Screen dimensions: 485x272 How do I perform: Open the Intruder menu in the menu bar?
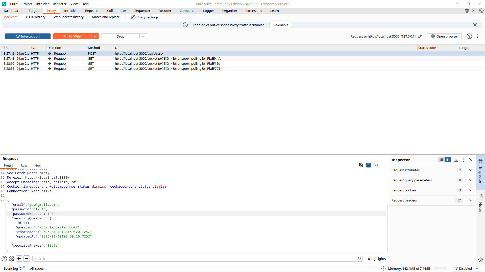(42, 4)
